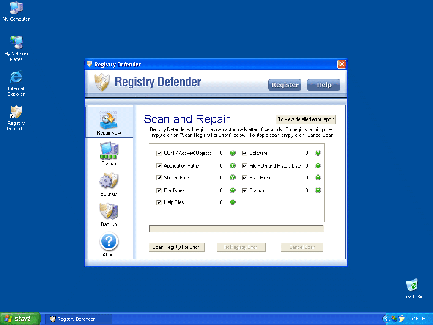The width and height of the screenshot is (433, 325).
Task: Open the Startup sidebar section
Action: [109, 153]
